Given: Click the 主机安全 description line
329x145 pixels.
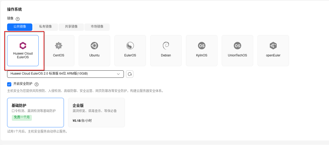Looking at the screenshot, I should click(85, 91).
